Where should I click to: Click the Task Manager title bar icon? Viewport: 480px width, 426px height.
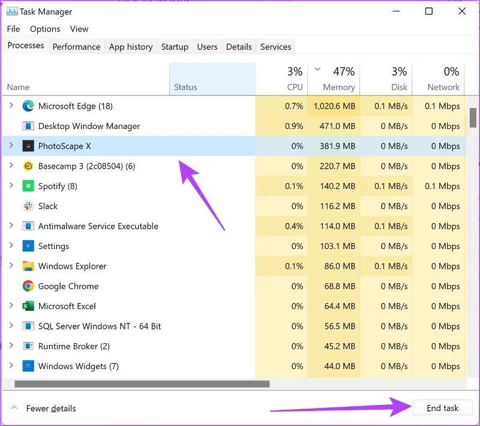(x=12, y=11)
